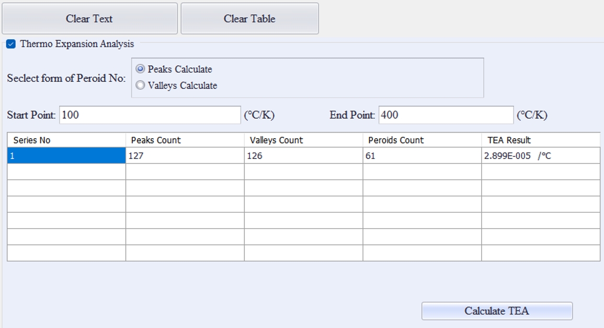Click the Peroids Count cell showing 61

coord(422,156)
